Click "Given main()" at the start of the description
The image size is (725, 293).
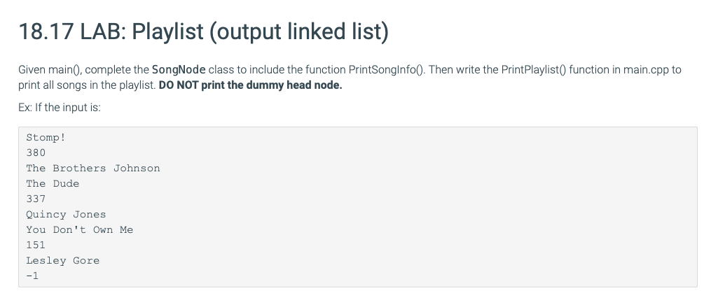point(50,70)
